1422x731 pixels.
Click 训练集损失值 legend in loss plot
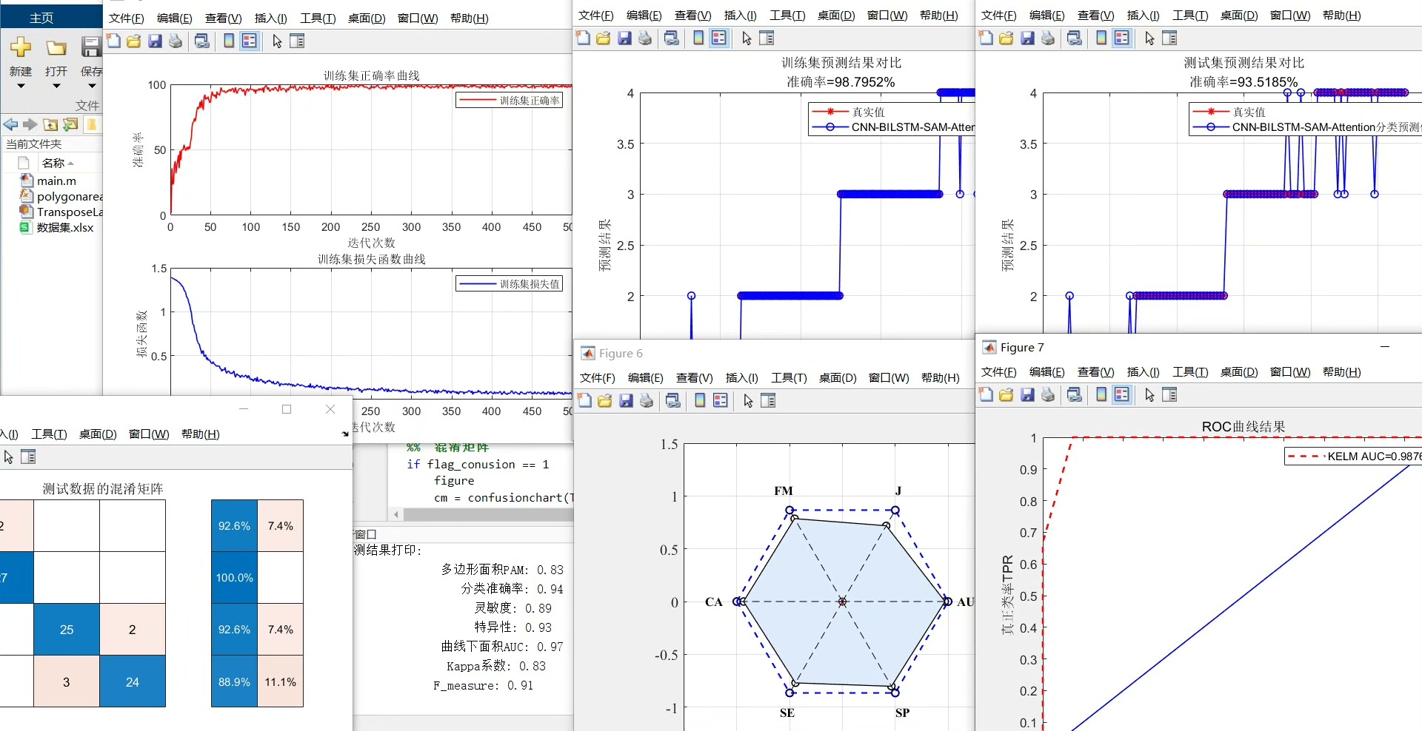510,284
